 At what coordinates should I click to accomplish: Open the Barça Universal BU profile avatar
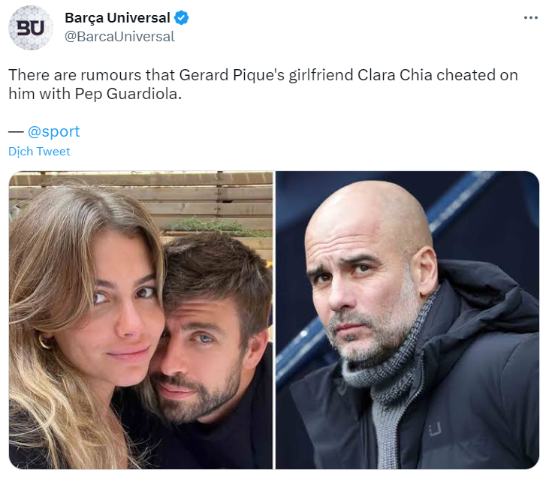click(31, 28)
